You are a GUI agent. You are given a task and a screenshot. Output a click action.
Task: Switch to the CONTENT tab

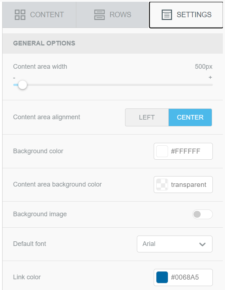tap(39, 15)
